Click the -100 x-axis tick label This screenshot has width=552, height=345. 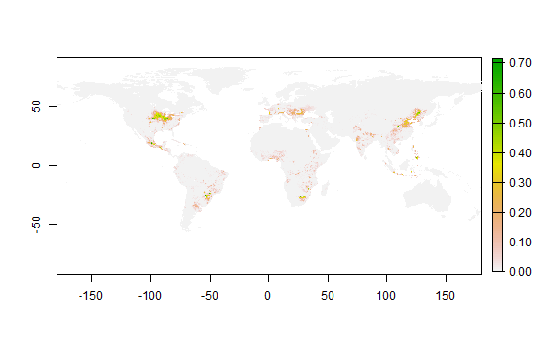click(x=149, y=296)
